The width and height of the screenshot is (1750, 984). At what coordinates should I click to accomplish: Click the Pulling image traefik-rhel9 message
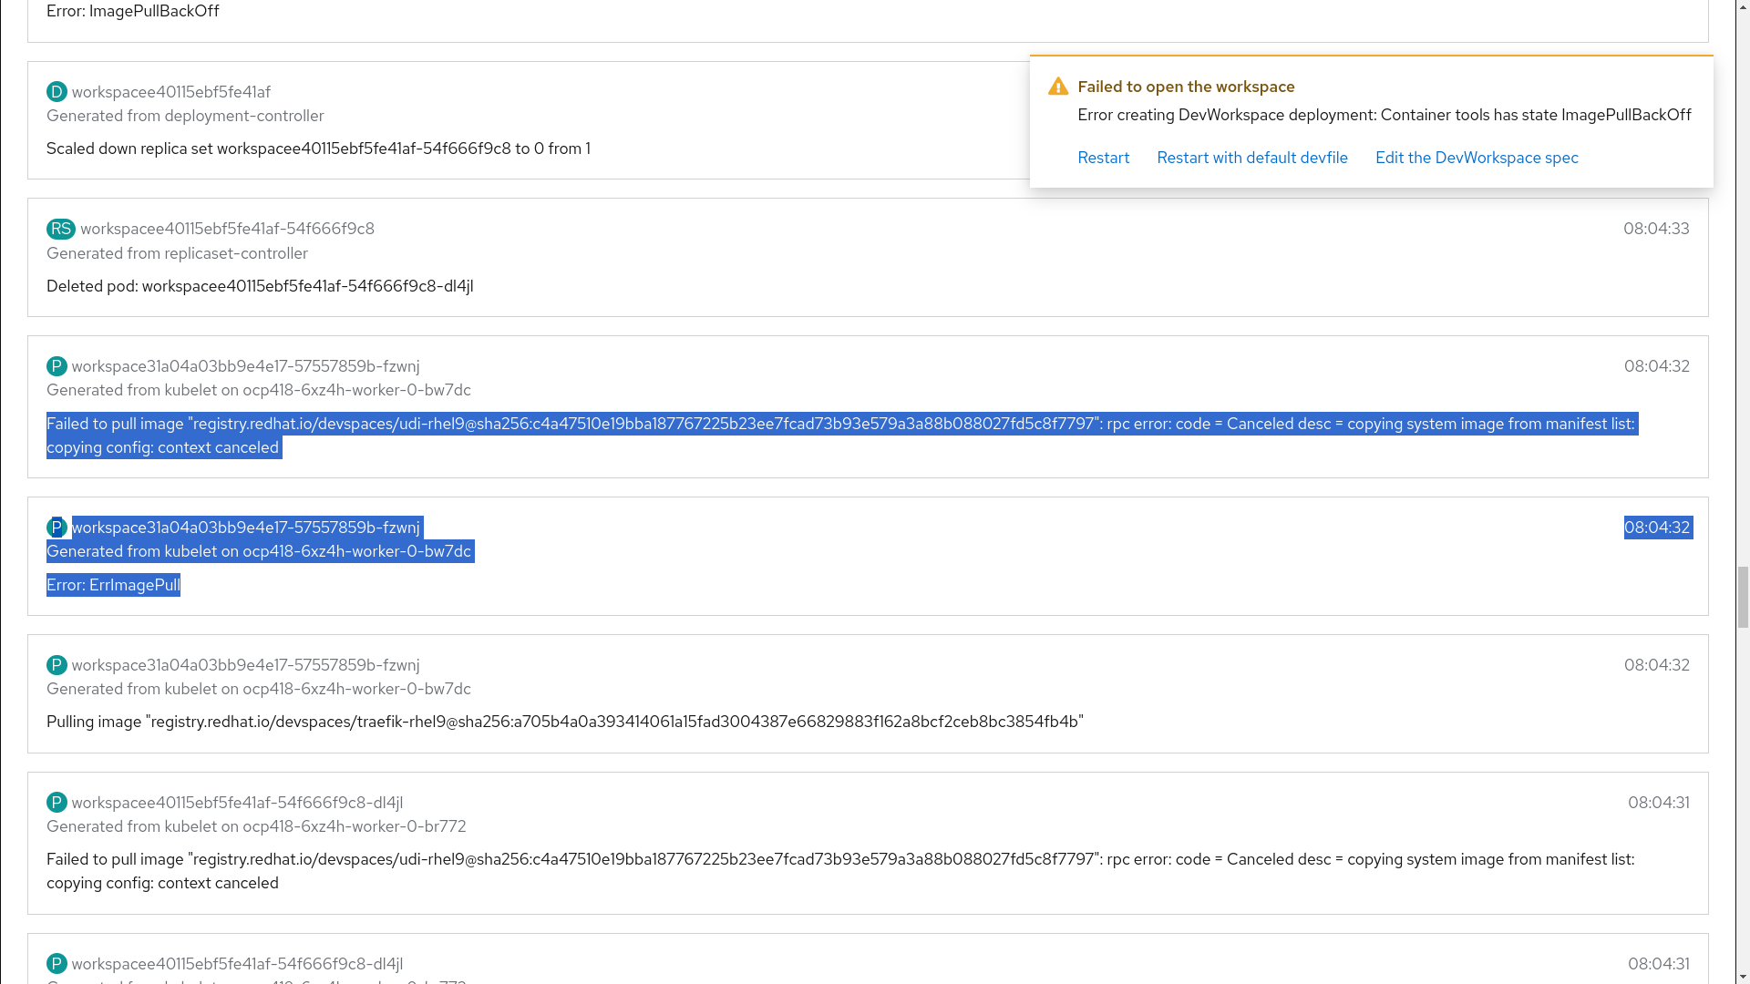coord(564,722)
